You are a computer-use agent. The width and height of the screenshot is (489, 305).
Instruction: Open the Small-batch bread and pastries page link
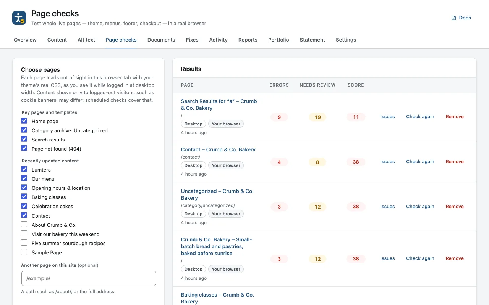click(x=217, y=246)
